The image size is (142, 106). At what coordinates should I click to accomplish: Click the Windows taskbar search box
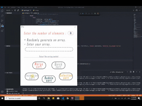[21, 98]
